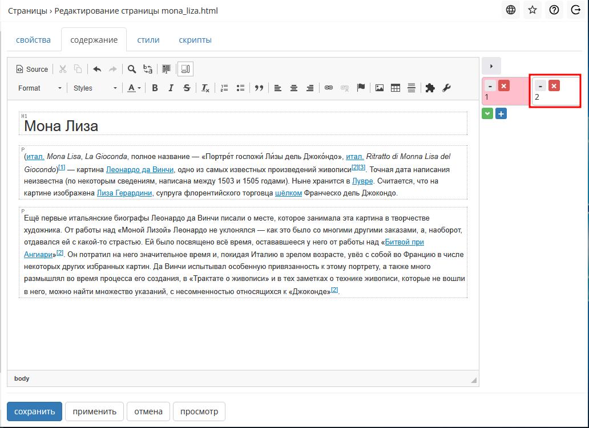Open Find via magnifier icon
589x428 pixels.
pyautogui.click(x=132, y=69)
